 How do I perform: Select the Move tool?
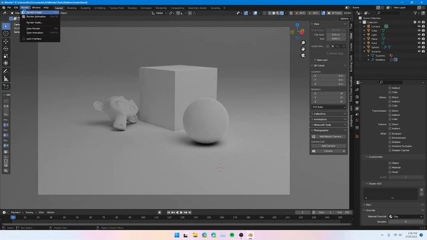click(x=6, y=41)
